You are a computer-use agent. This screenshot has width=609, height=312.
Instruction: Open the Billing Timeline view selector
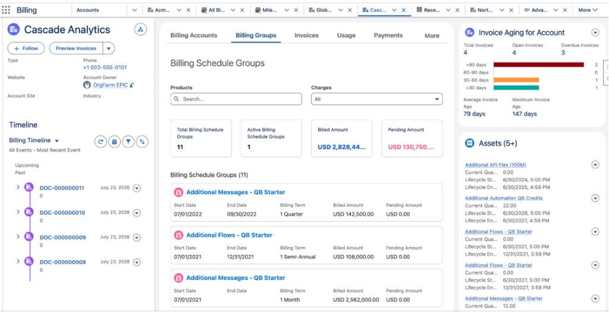pos(57,140)
